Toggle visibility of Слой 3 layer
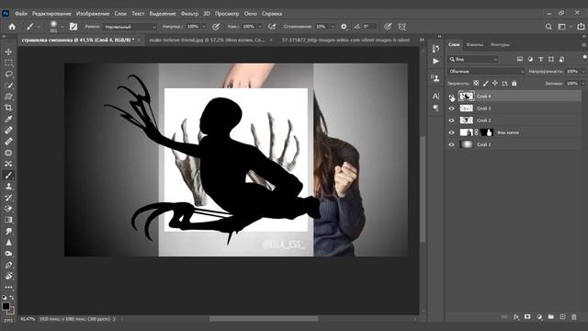The image size is (588, 331). [x=451, y=108]
